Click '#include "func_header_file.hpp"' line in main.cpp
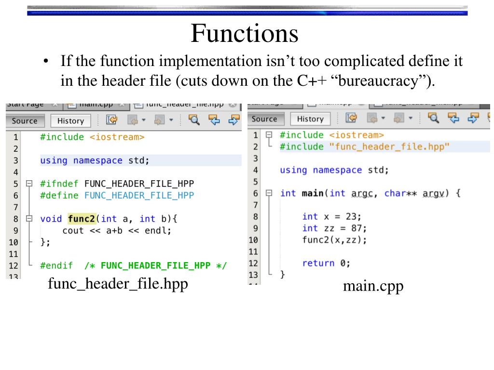 click(365, 146)
